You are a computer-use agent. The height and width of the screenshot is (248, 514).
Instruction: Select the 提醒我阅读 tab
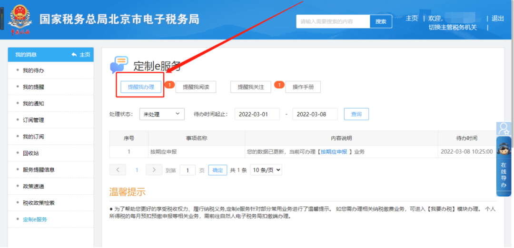pyautogui.click(x=196, y=87)
